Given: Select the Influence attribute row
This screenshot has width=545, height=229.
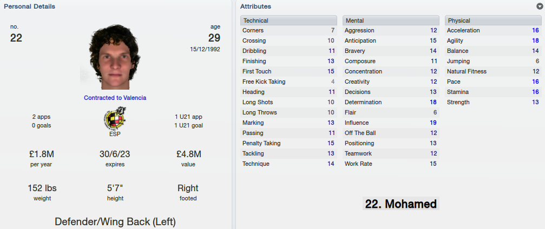Looking at the screenshot, I should (391, 123).
